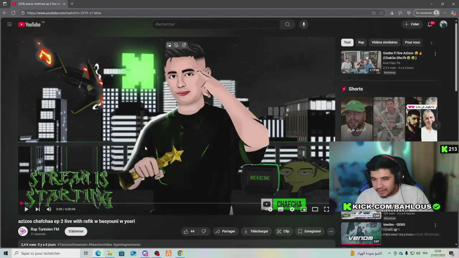
Task: Click the #gamingmoments hashtag
Action: pos(127,245)
